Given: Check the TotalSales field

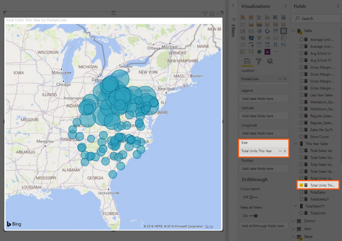Looking at the screenshot, I should (x=301, y=192).
